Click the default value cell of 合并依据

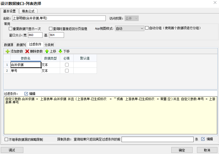click(85, 65)
